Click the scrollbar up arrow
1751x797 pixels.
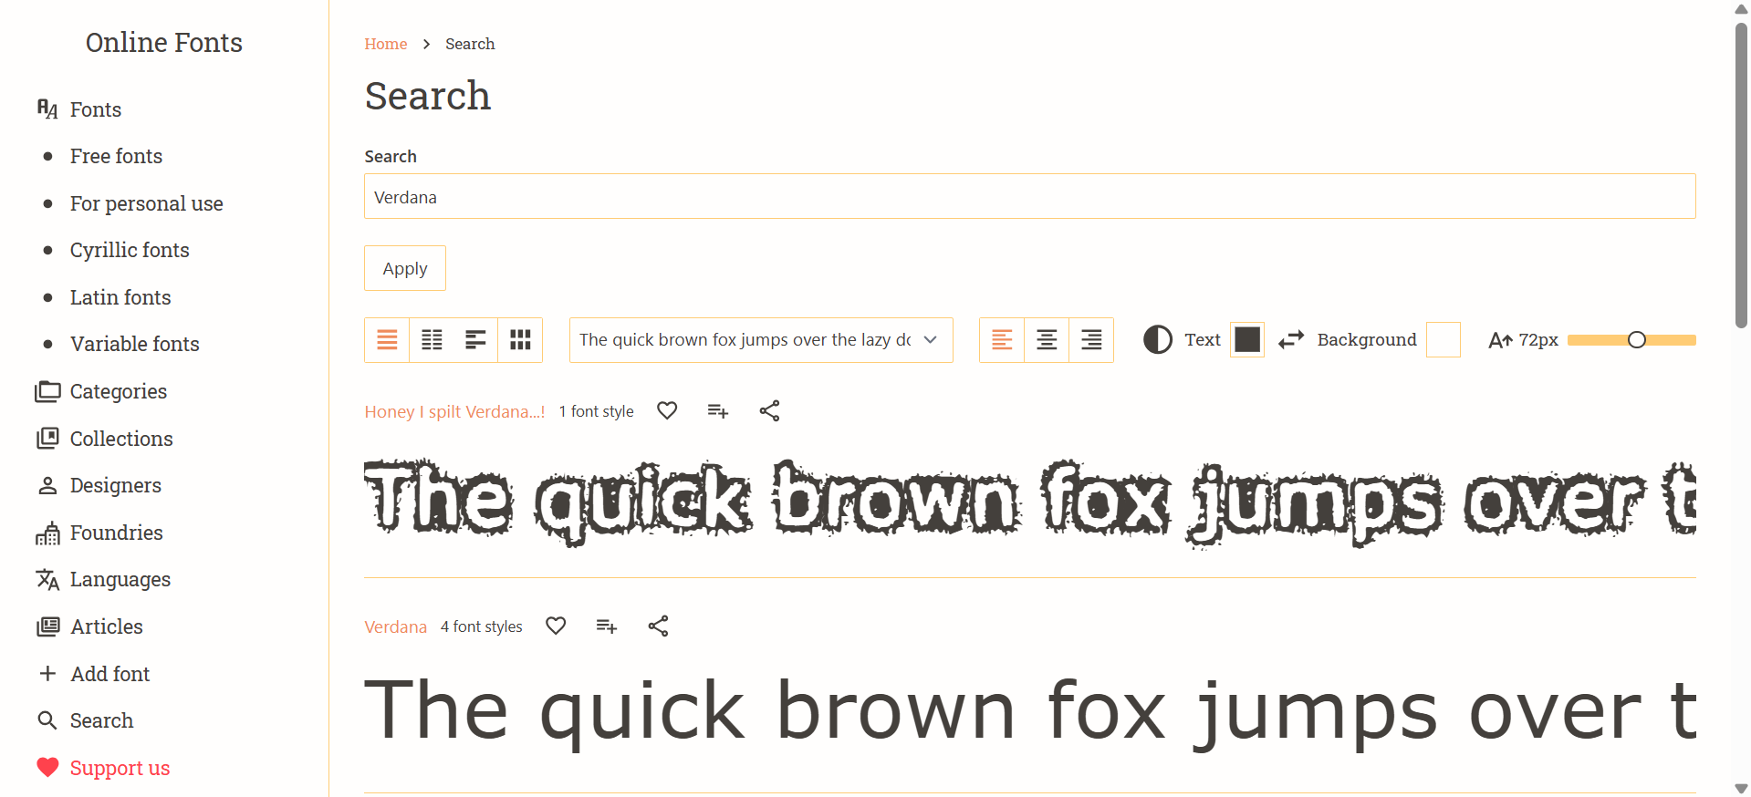(1741, 9)
